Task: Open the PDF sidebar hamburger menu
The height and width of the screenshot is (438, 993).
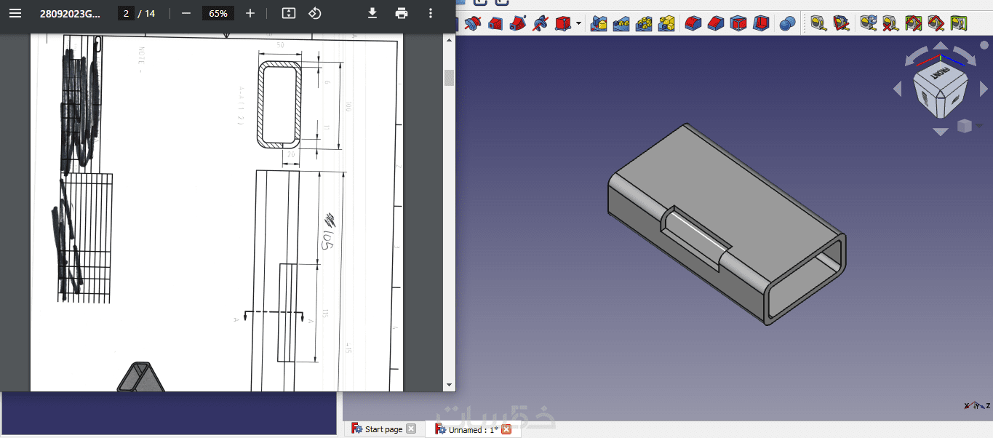Action: pyautogui.click(x=15, y=13)
